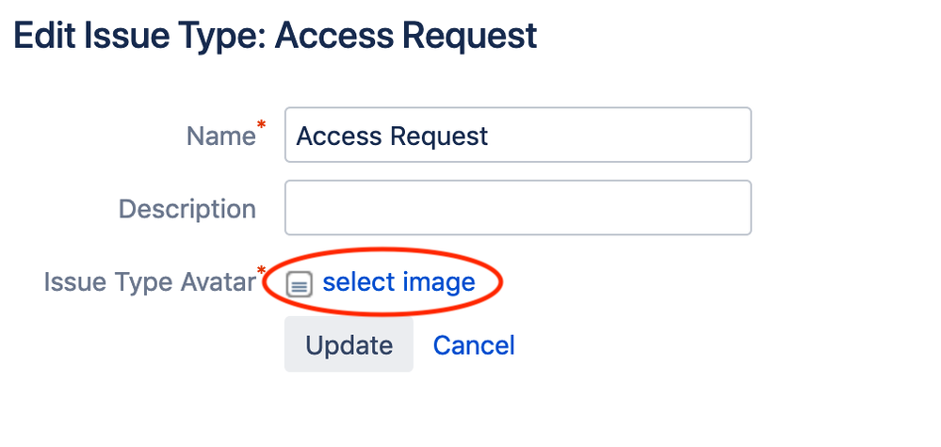Click the Name field label
This screenshot has width=941, height=447.
(220, 136)
